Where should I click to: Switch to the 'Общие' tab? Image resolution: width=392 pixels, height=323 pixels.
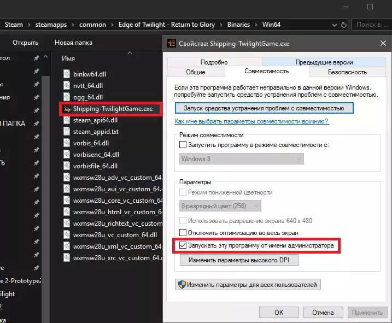click(x=196, y=72)
